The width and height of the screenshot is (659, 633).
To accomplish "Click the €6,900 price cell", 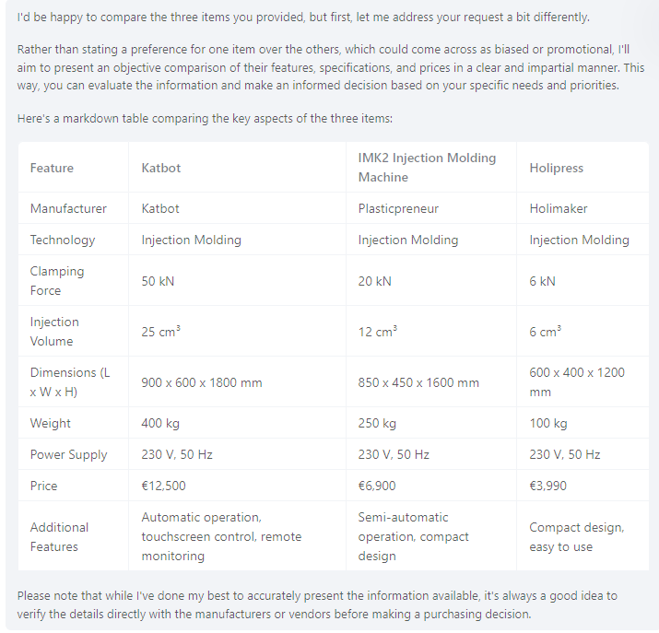I will click(377, 486).
